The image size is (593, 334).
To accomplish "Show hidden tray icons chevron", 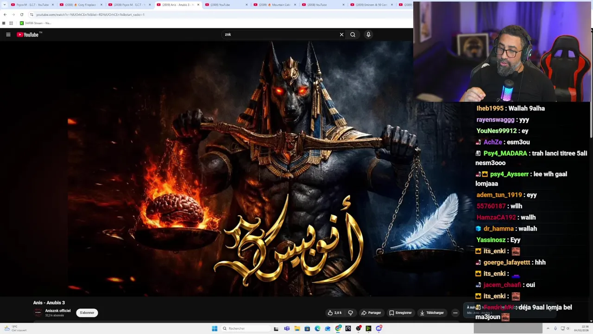I will click(x=548, y=328).
